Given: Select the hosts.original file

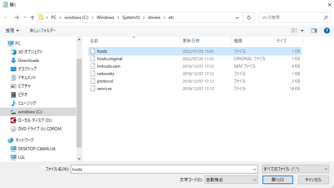Looking at the screenshot, I should point(110,59).
